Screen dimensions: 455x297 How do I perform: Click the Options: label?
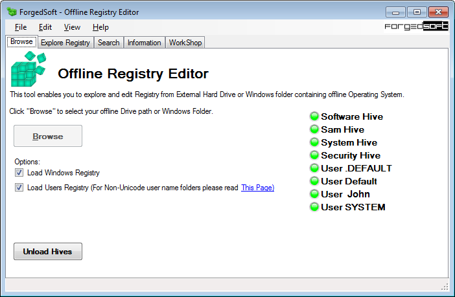27,162
